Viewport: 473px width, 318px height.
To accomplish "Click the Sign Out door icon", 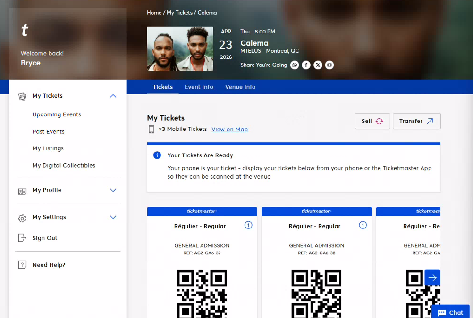I will tap(22, 238).
